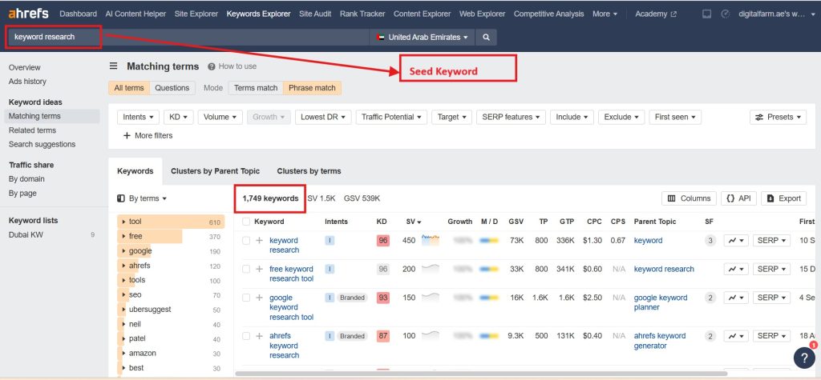Open trend chart for google keyword research tool
Image resolution: width=821 pixels, height=380 pixels.
[x=736, y=298]
